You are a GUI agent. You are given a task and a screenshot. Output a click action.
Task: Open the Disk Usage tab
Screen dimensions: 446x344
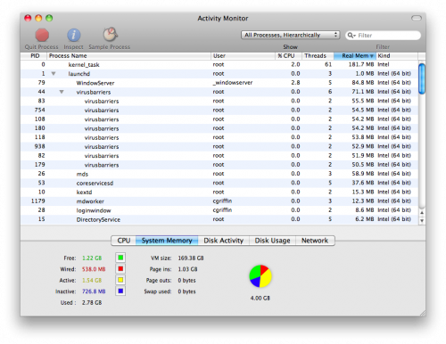pos(272,241)
